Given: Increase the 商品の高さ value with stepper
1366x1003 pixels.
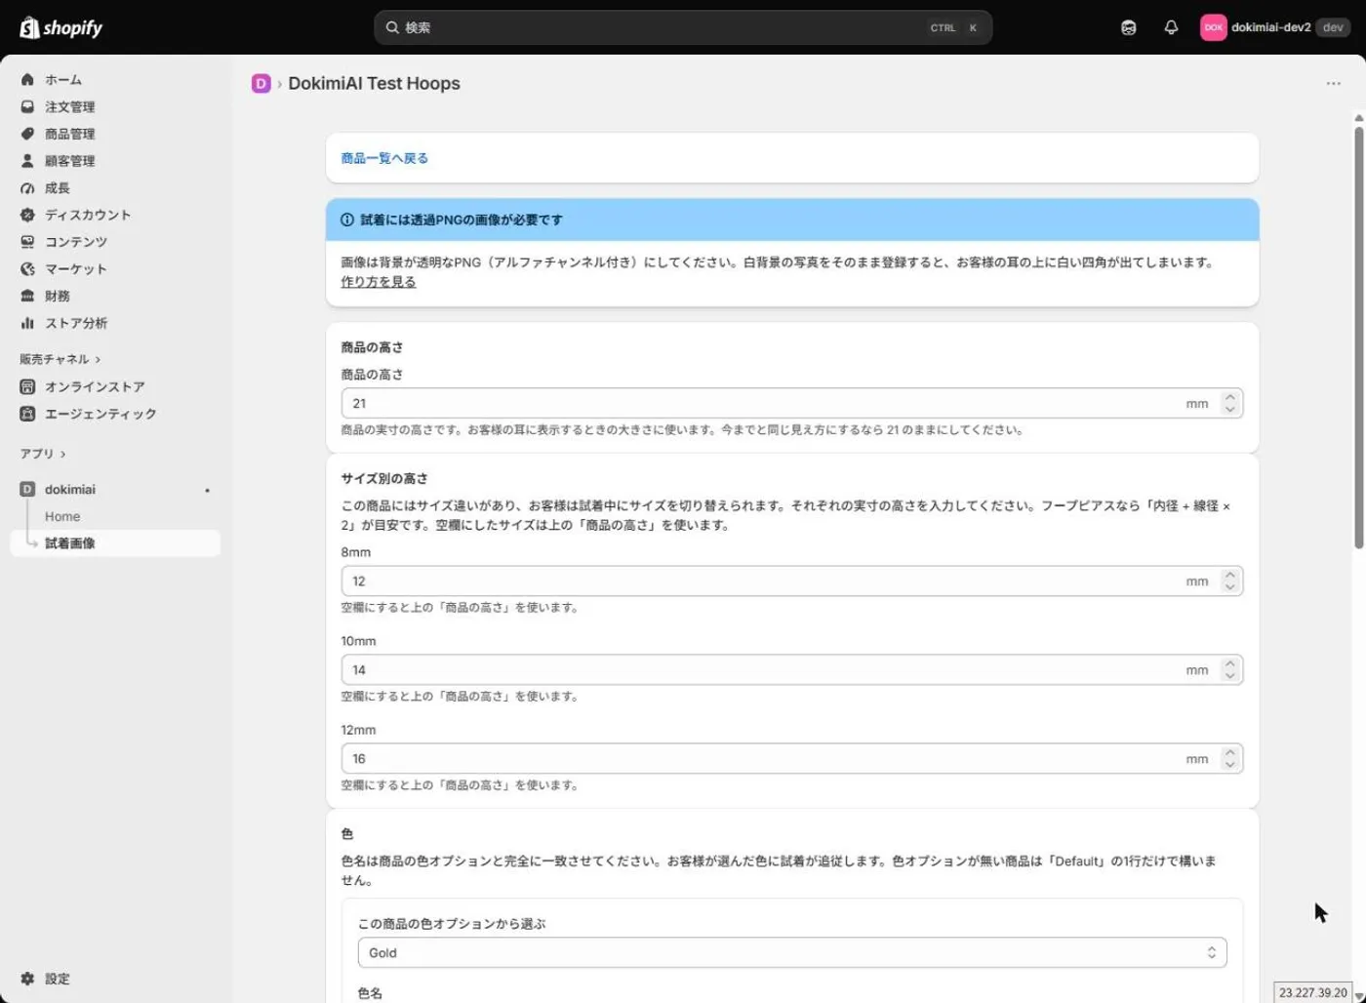Looking at the screenshot, I should [x=1230, y=397].
